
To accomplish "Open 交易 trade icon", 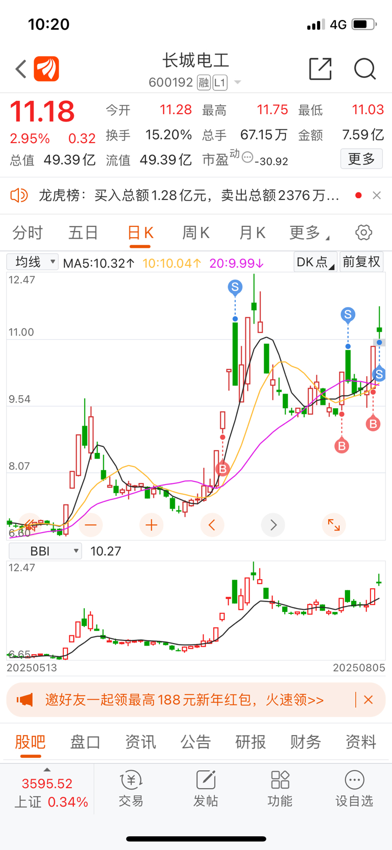I will pos(131,789).
